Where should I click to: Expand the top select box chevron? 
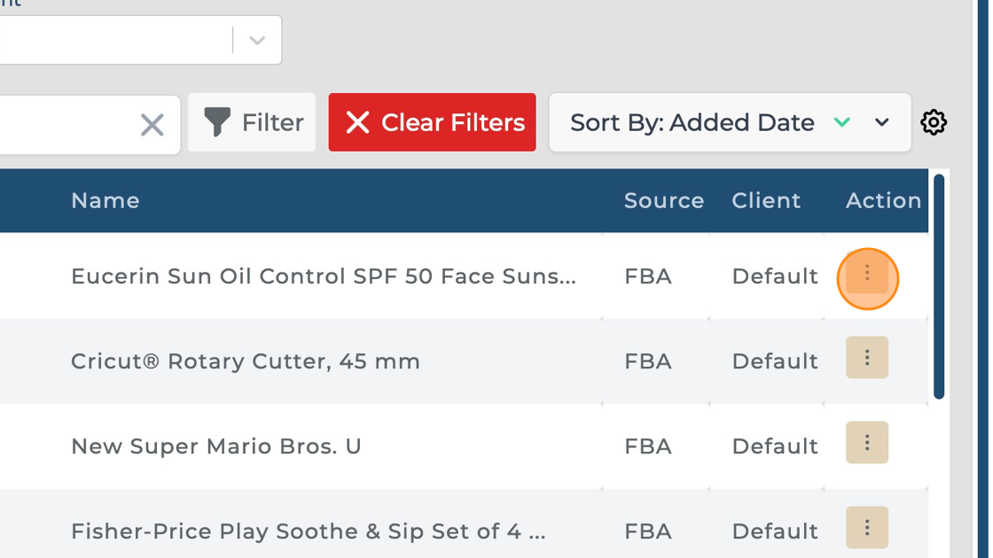(x=257, y=40)
